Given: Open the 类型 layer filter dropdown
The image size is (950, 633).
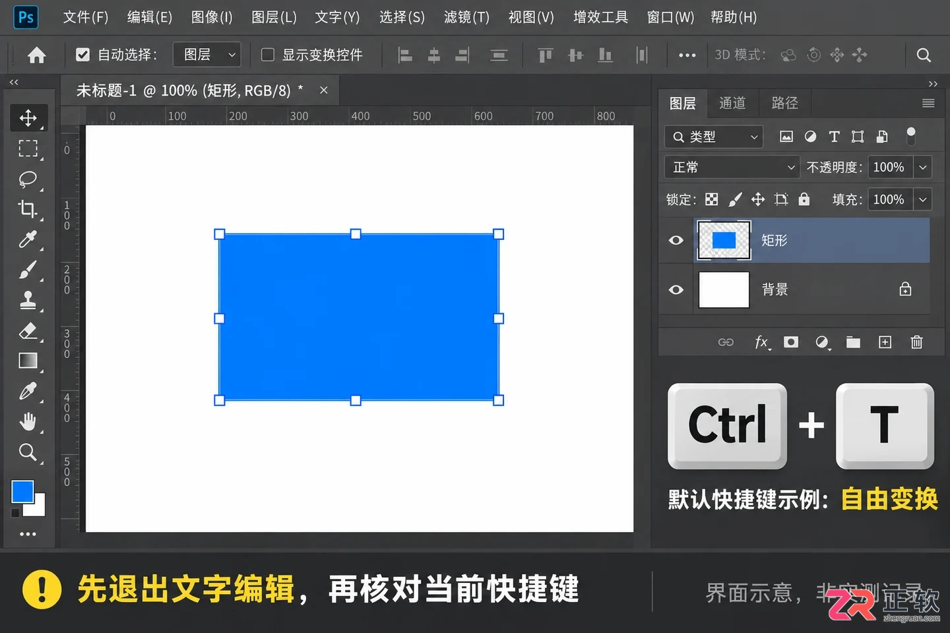Looking at the screenshot, I should (x=714, y=136).
